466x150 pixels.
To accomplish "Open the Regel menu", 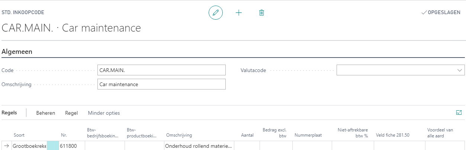I will tap(71, 113).
